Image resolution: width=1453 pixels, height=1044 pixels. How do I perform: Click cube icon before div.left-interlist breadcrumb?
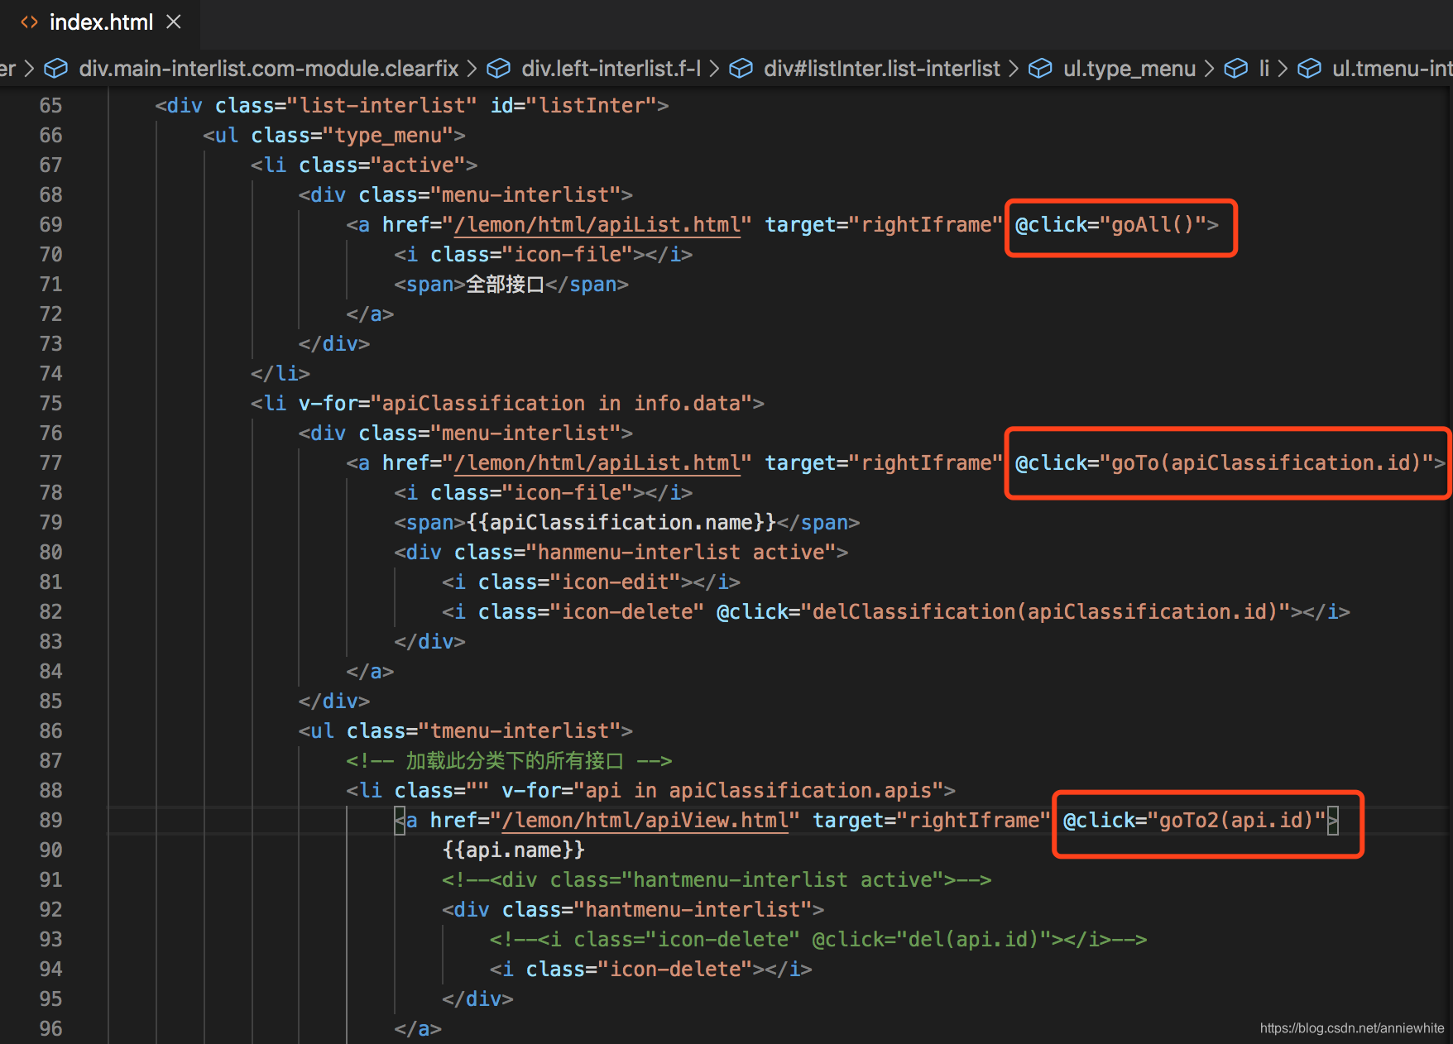(498, 68)
